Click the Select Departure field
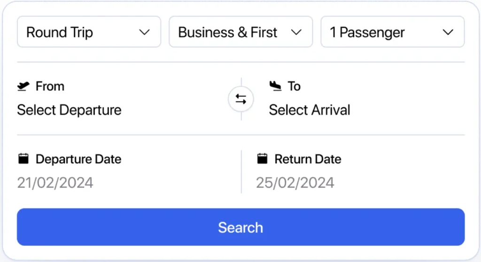The width and height of the screenshot is (481, 262). pyautogui.click(x=70, y=110)
